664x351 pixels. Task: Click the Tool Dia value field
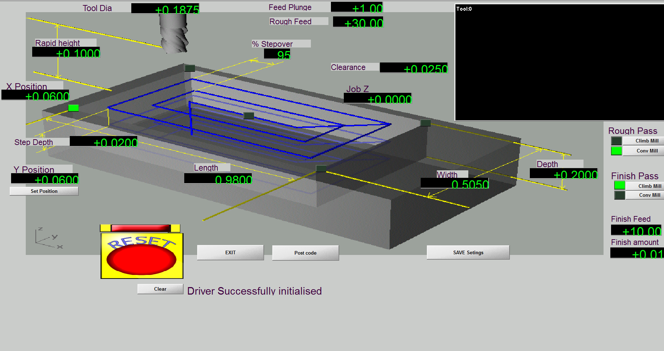point(165,9)
